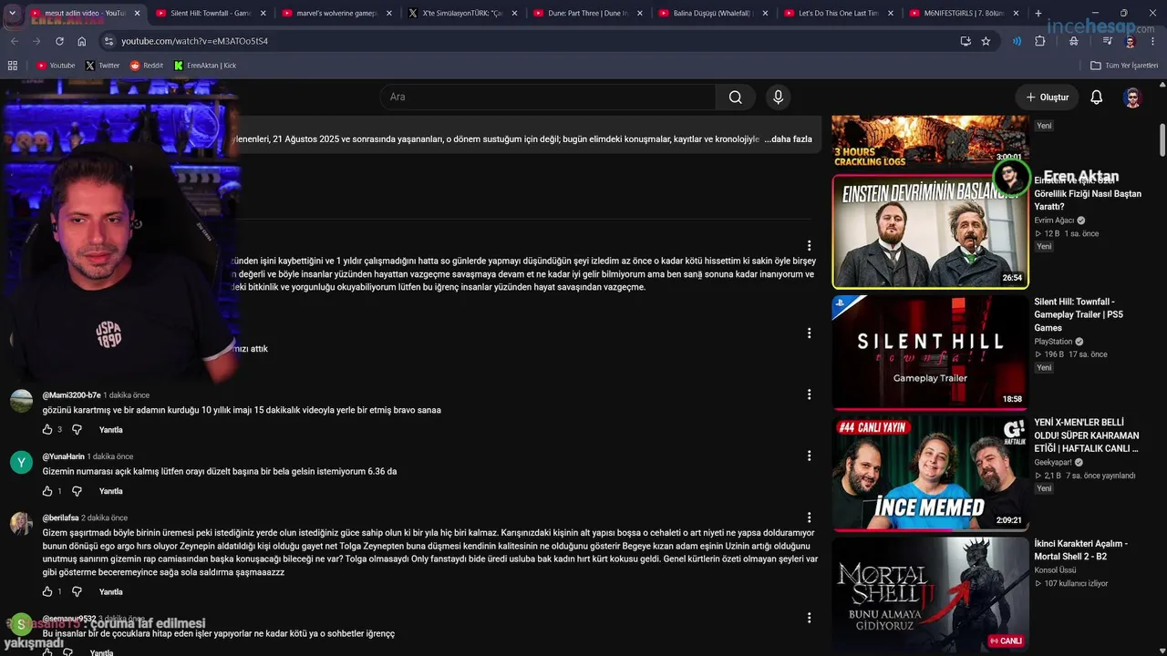
Task: Like the comment by @Mami3200-b7e
Action: pos(47,429)
